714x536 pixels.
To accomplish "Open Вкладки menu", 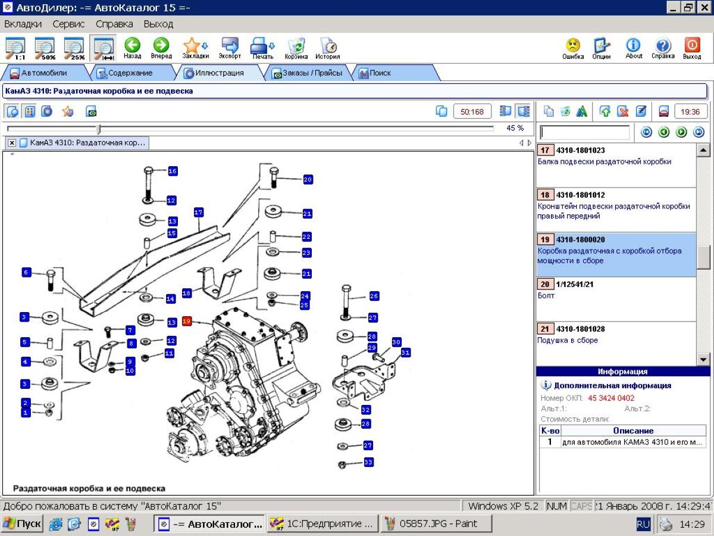I will pyautogui.click(x=23, y=24).
